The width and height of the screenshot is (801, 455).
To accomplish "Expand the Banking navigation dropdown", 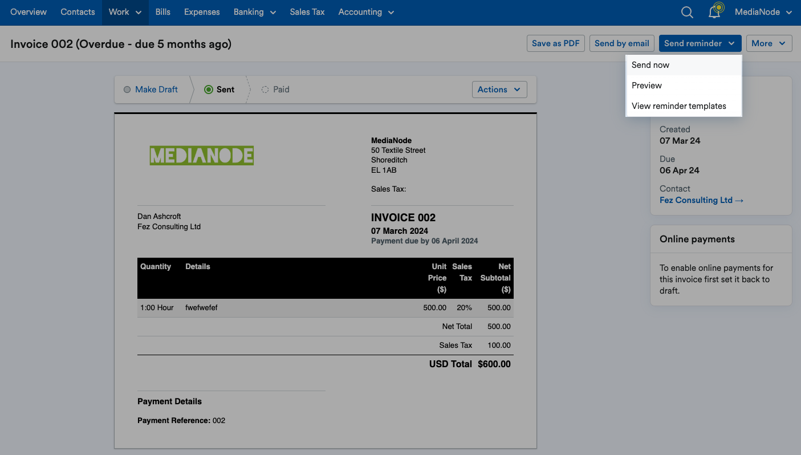I will click(x=255, y=12).
